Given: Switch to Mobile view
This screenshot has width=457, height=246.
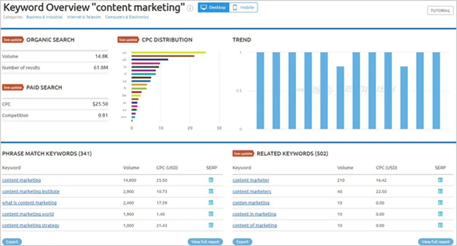Looking at the screenshot, I should tap(243, 8).
